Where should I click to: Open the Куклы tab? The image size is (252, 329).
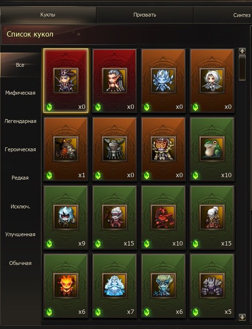[x=48, y=15]
